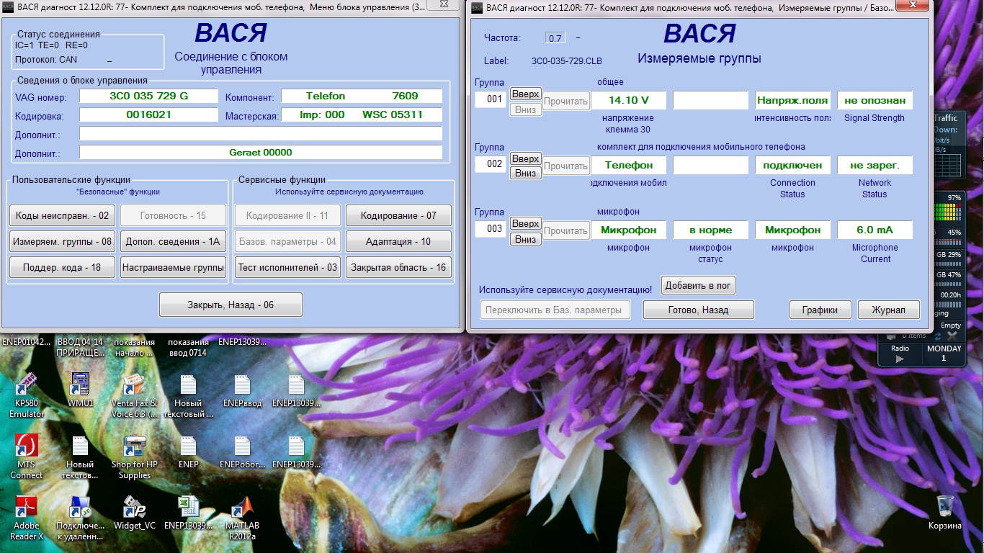Click the group 002 number field
Screen dimensions: 984x553
pyautogui.click(x=494, y=164)
